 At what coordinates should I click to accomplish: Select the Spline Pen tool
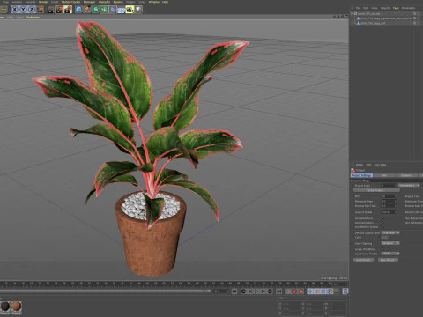pos(87,10)
